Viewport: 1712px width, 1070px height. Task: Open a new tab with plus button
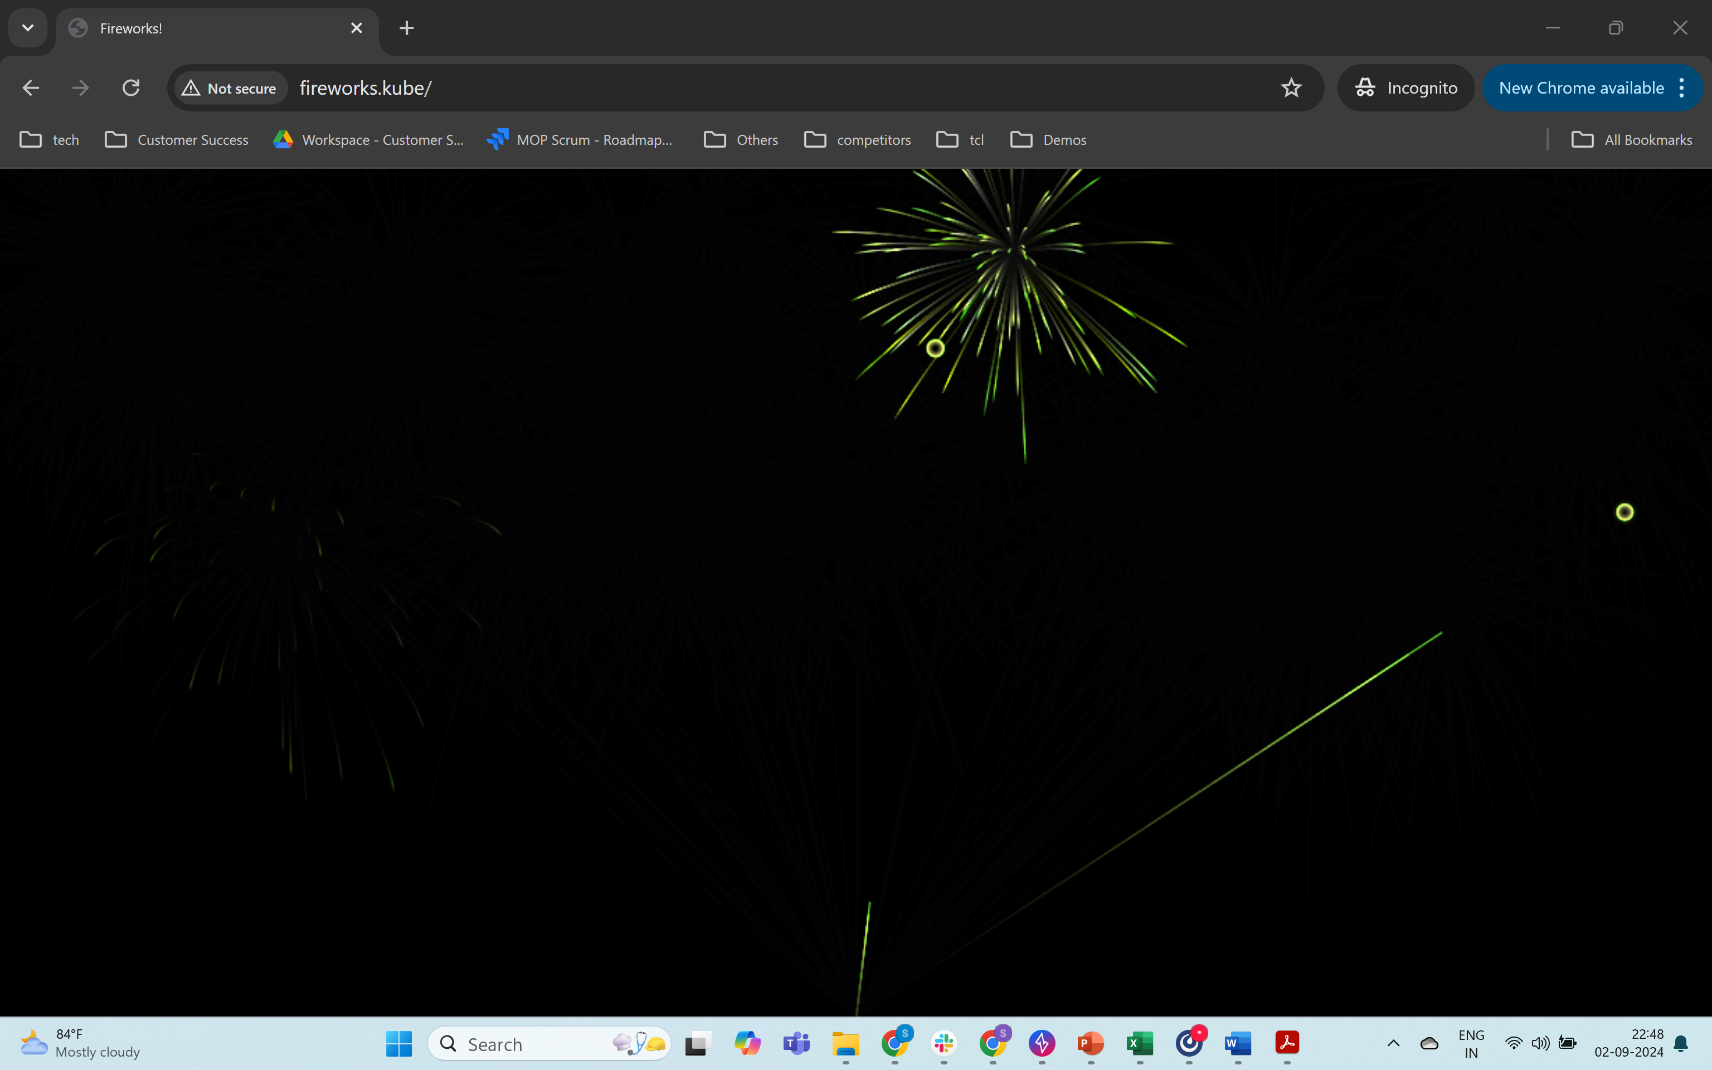click(407, 28)
